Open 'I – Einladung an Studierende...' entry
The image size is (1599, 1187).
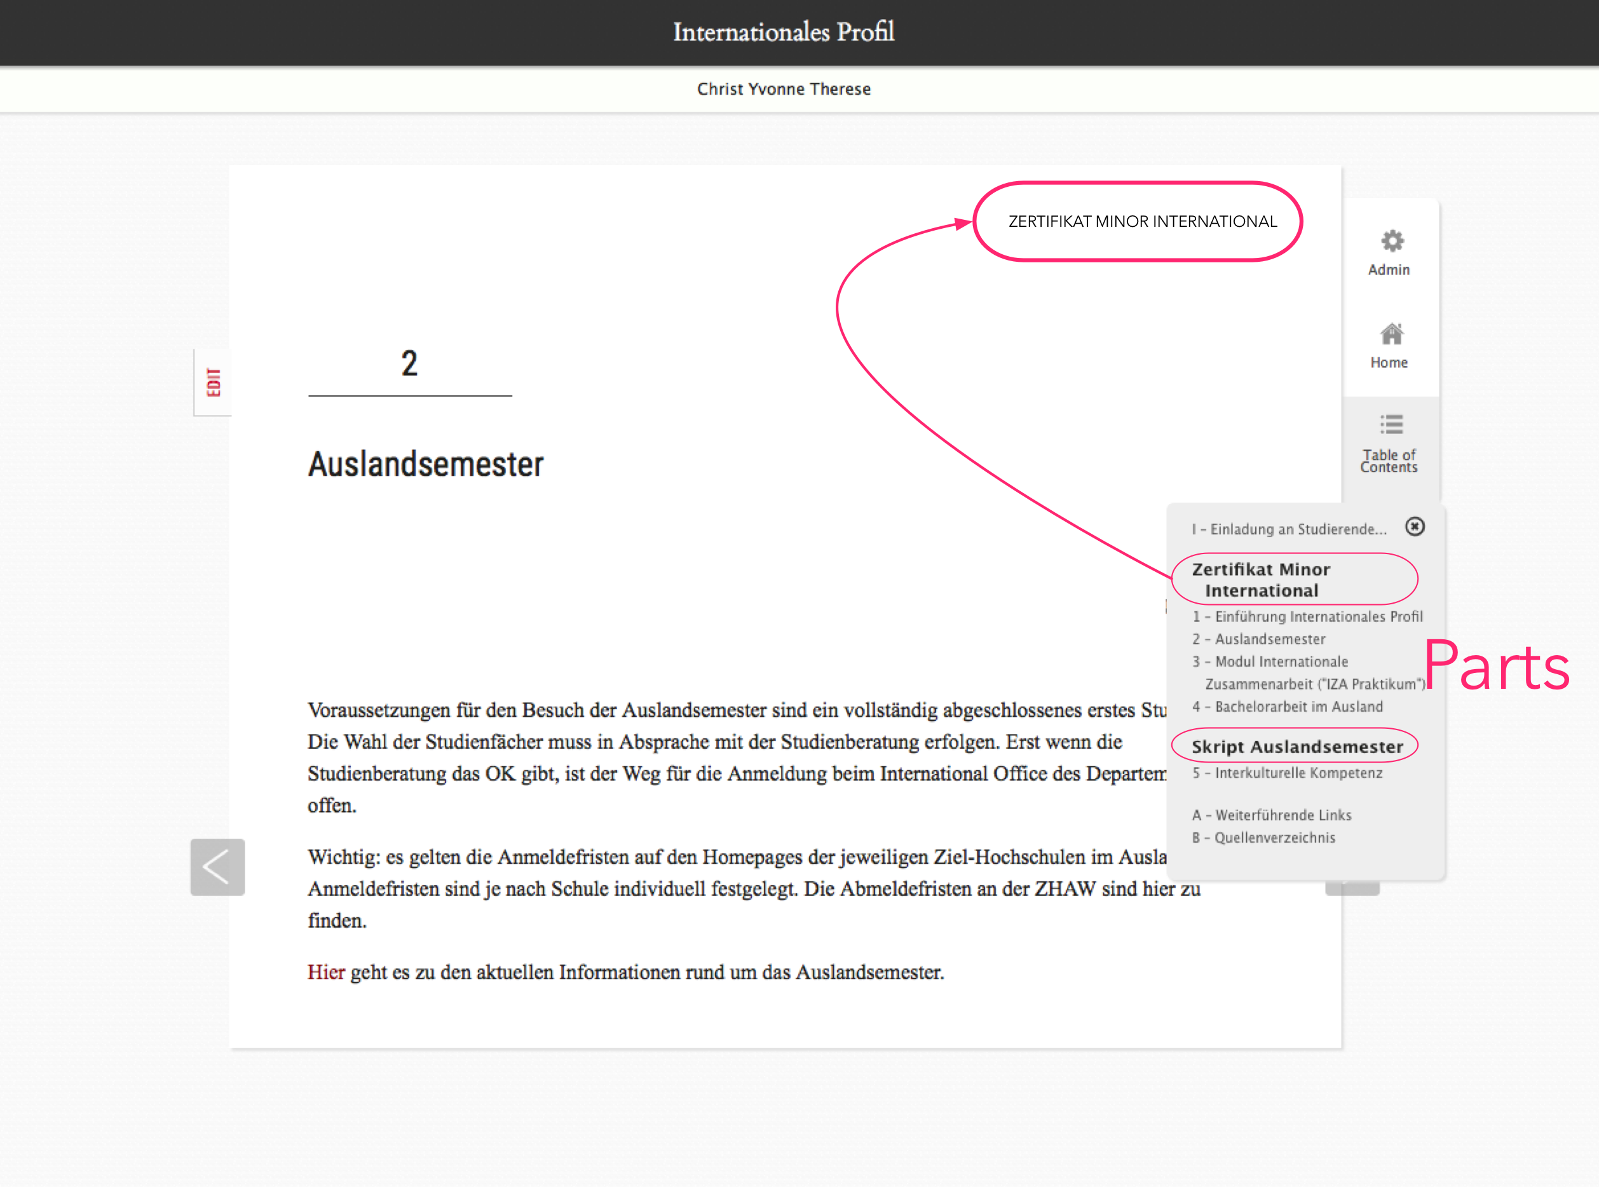[x=1289, y=529]
